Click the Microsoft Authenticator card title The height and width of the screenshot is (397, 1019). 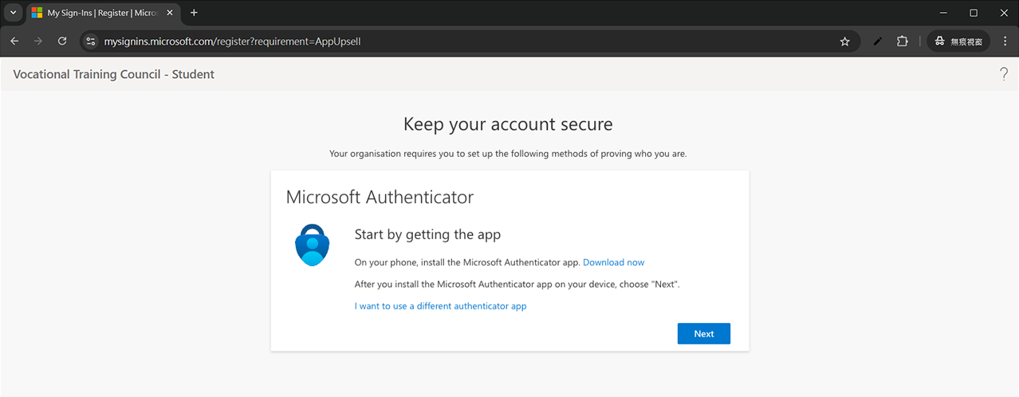(x=380, y=197)
